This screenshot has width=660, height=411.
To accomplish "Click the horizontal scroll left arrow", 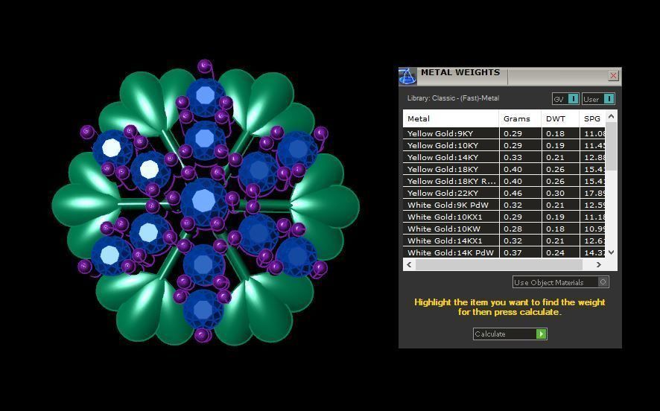I will 409,264.
